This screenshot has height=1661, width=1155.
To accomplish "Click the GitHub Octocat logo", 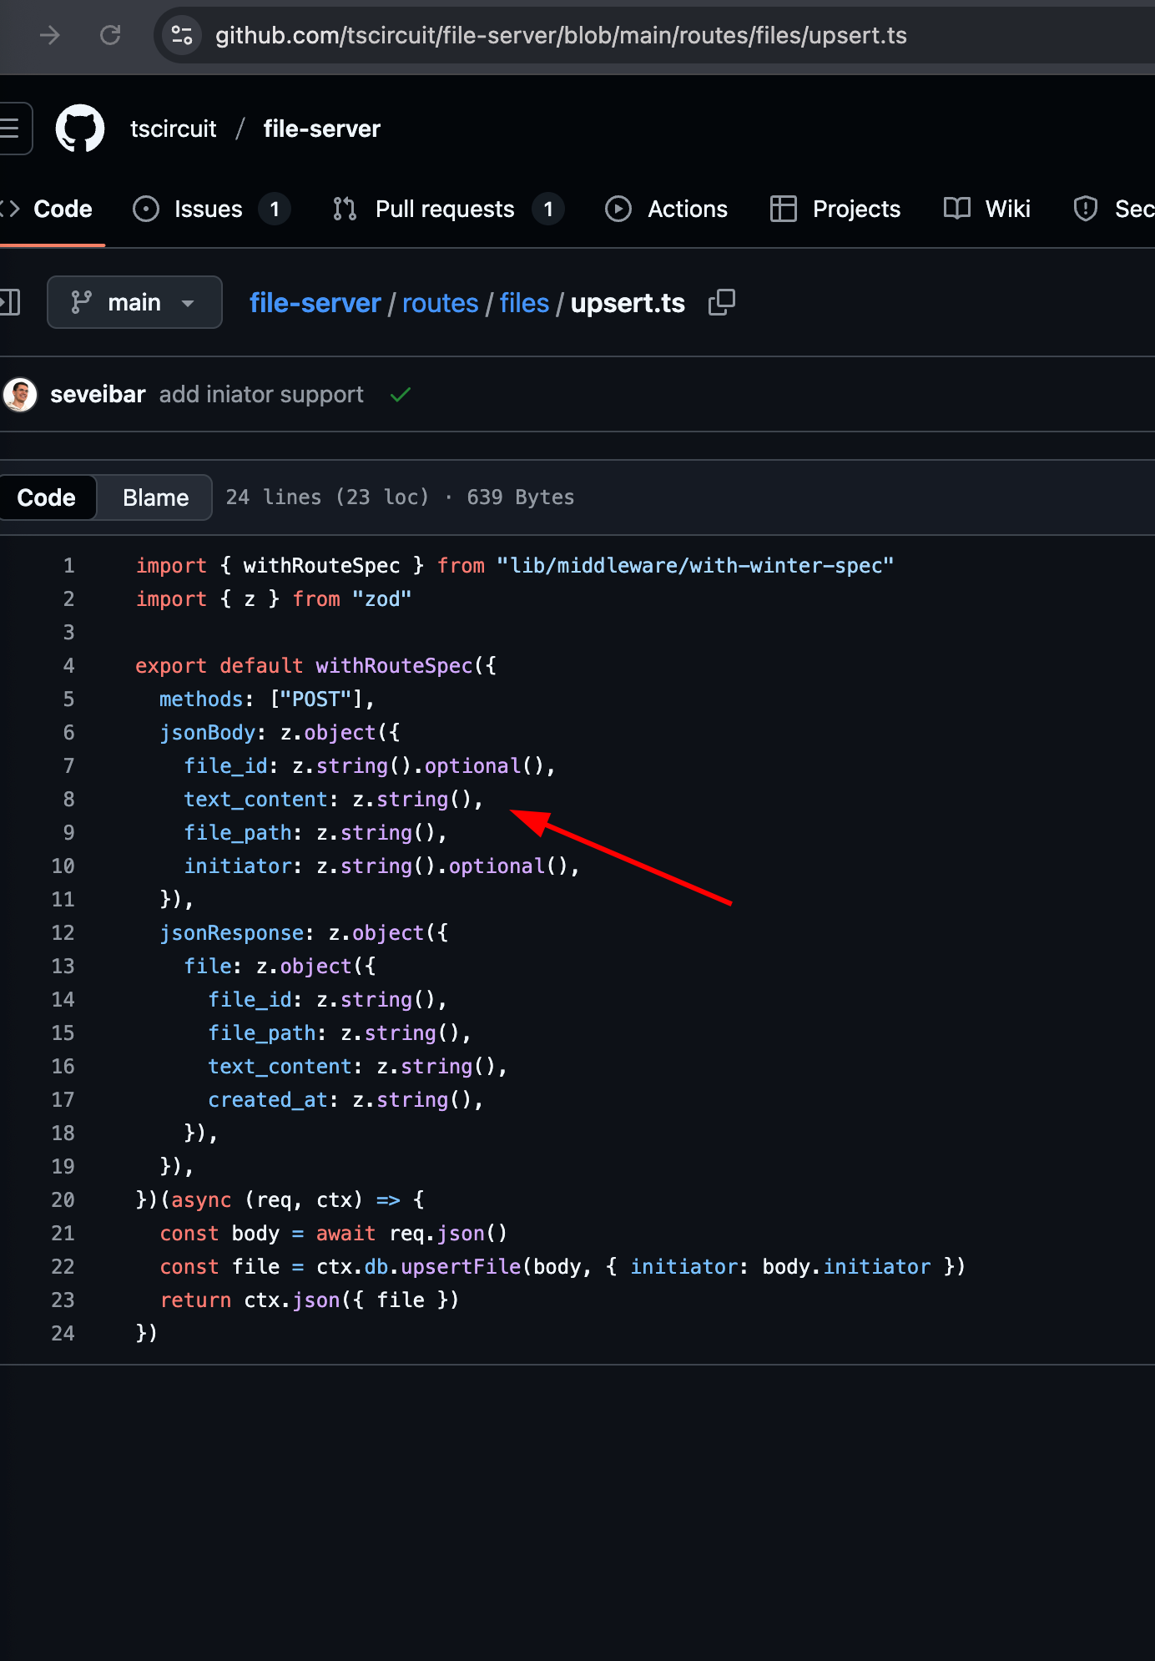I will coord(80,129).
